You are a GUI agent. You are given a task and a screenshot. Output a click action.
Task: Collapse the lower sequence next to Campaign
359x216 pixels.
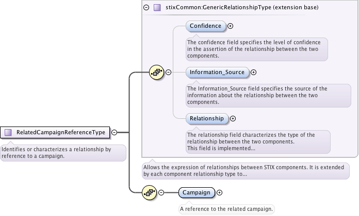161,193
